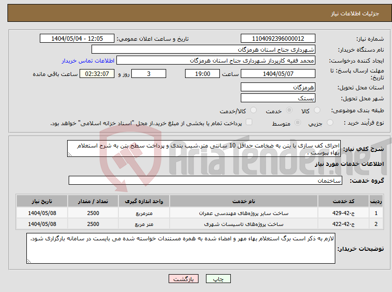
Task: Select the جزیی purchase type radio
Action: pos(330,122)
